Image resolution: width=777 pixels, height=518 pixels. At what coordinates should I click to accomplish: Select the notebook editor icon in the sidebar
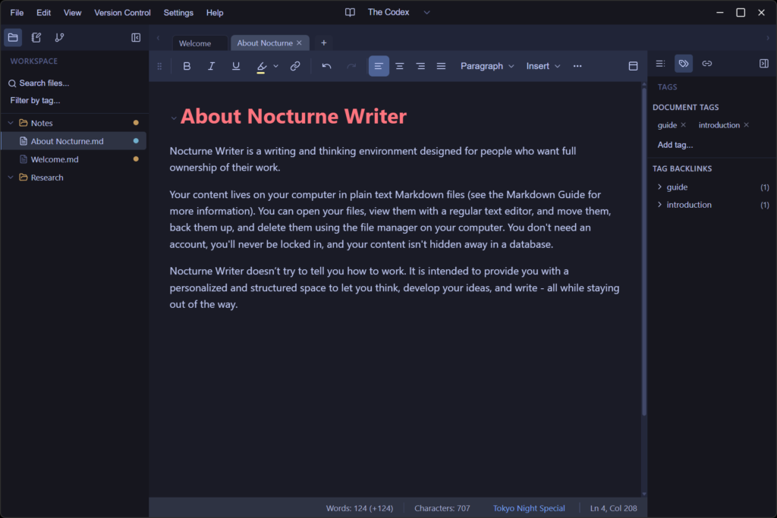click(36, 37)
